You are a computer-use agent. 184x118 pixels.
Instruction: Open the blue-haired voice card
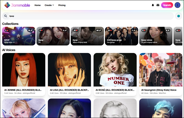(161, 108)
